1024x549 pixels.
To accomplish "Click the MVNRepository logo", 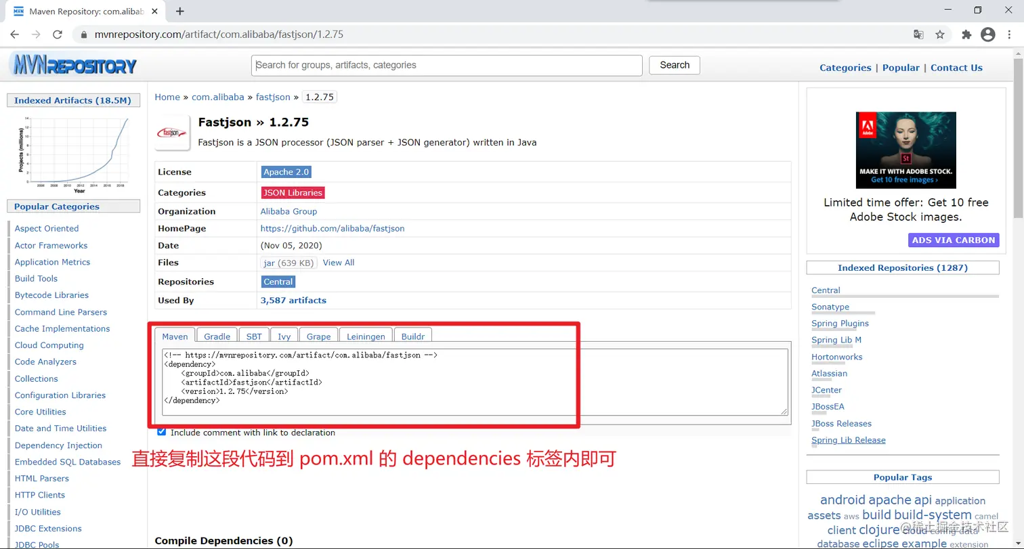I will point(74,66).
